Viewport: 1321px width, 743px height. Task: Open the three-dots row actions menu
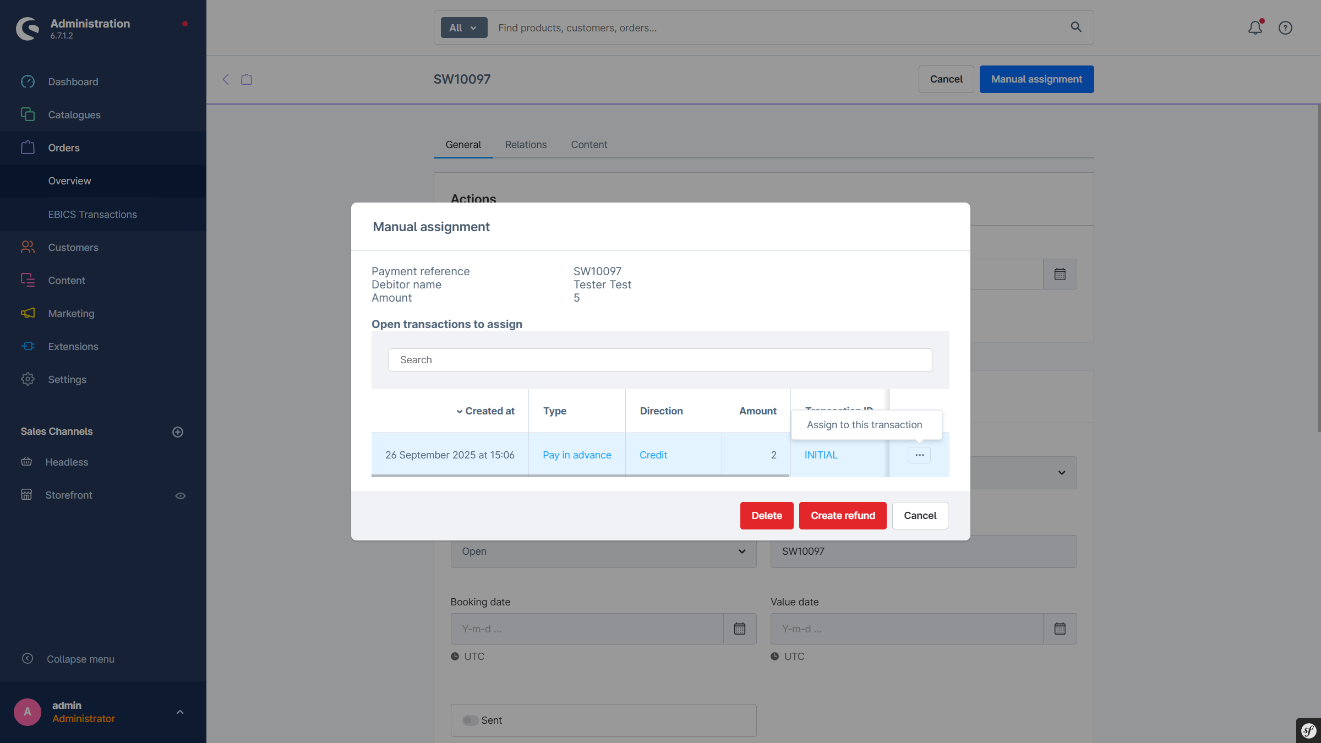(919, 455)
